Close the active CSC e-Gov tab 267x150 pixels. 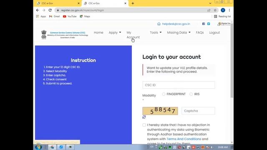(125, 3)
